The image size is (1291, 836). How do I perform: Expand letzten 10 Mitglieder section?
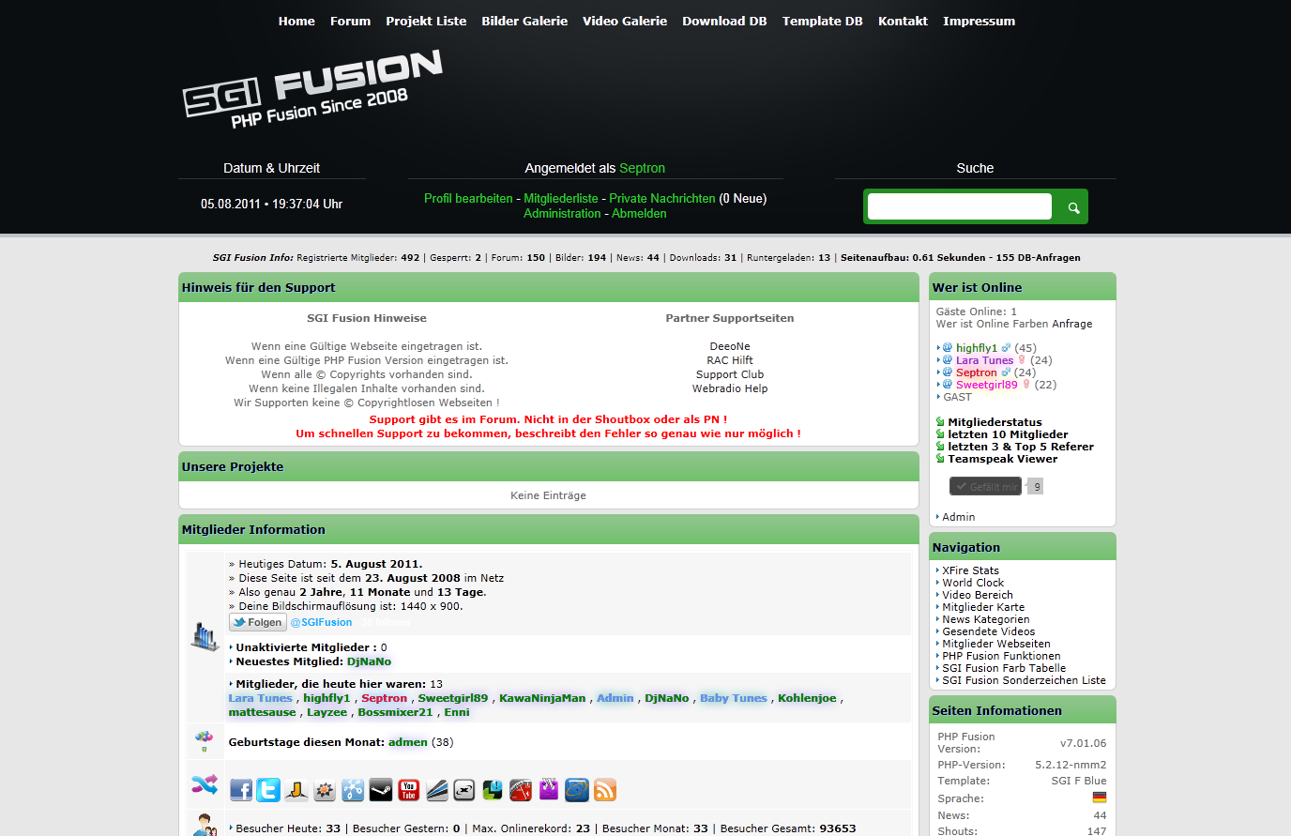click(x=1008, y=434)
